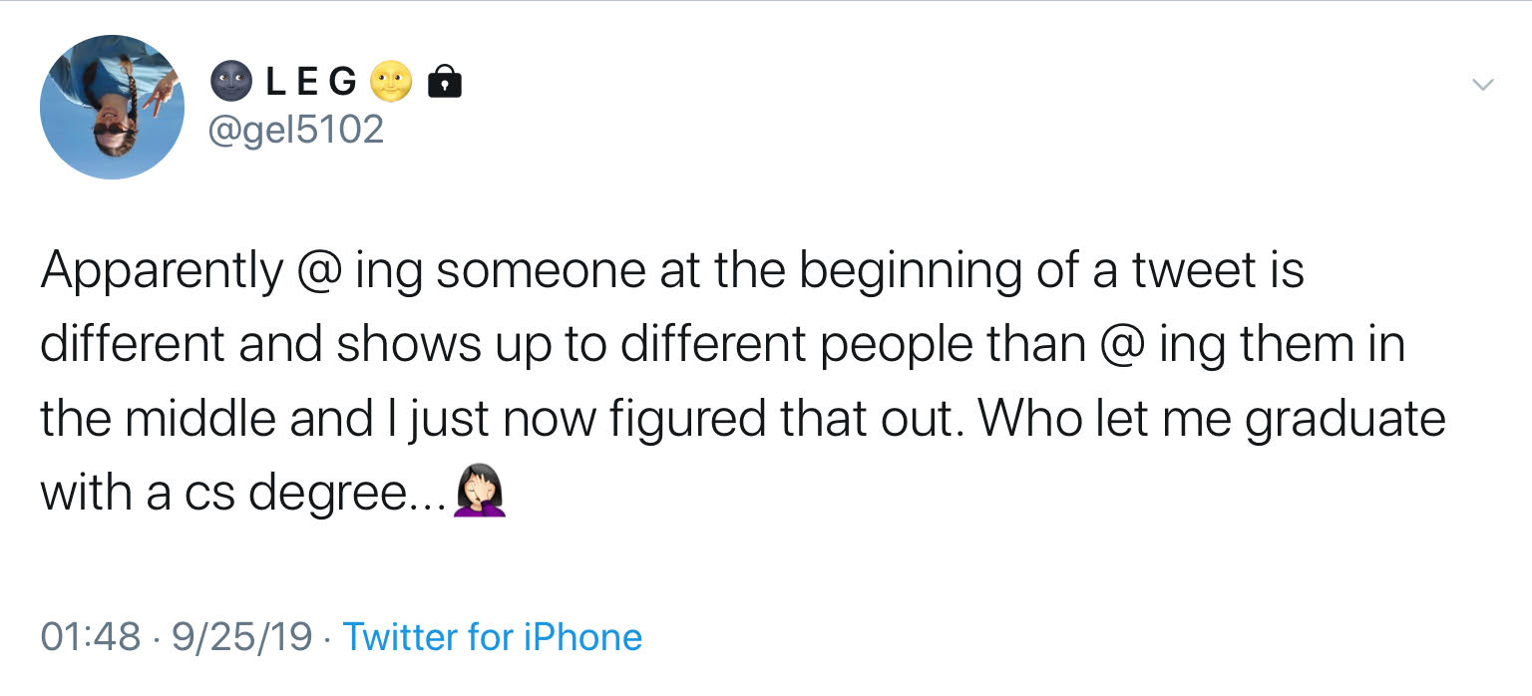
Task: Click the padlock protected-account icon
Action: pos(444,83)
